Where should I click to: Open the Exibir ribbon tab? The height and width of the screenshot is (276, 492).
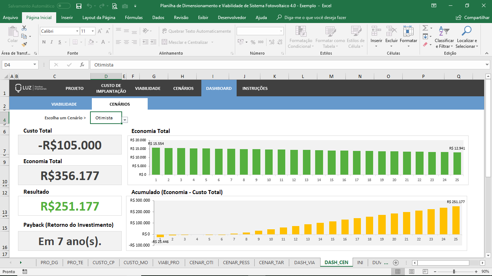203,18
